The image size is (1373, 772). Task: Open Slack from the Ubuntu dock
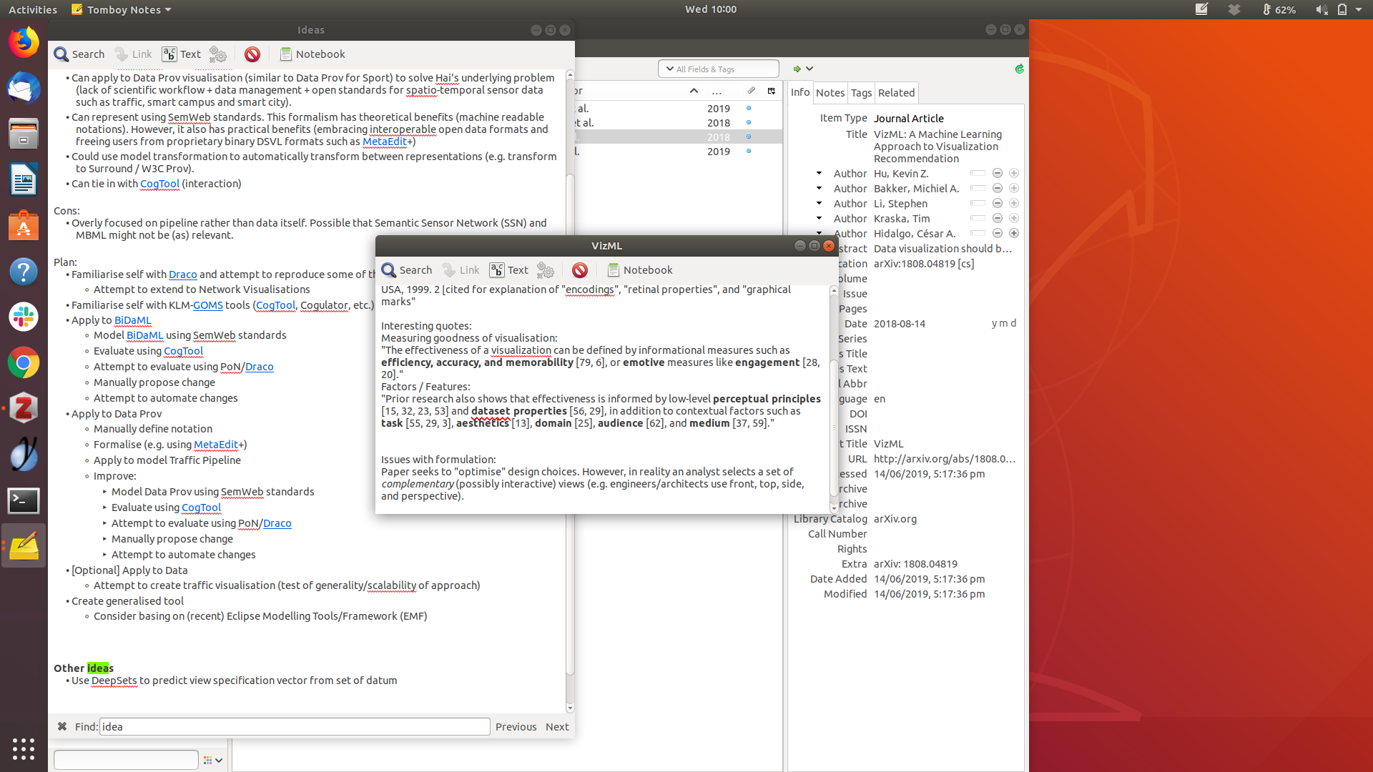click(x=24, y=317)
